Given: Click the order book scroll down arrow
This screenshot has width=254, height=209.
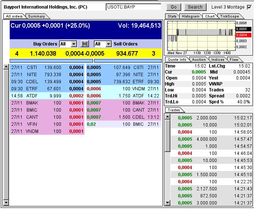Looking at the screenshot, I should tap(6, 203).
